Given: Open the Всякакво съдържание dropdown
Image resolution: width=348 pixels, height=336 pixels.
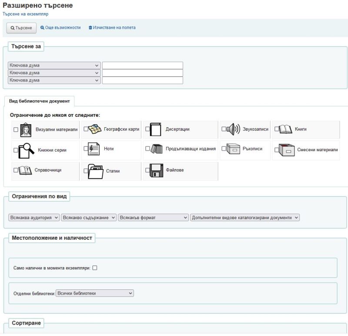Looking at the screenshot, I should pos(89,217).
